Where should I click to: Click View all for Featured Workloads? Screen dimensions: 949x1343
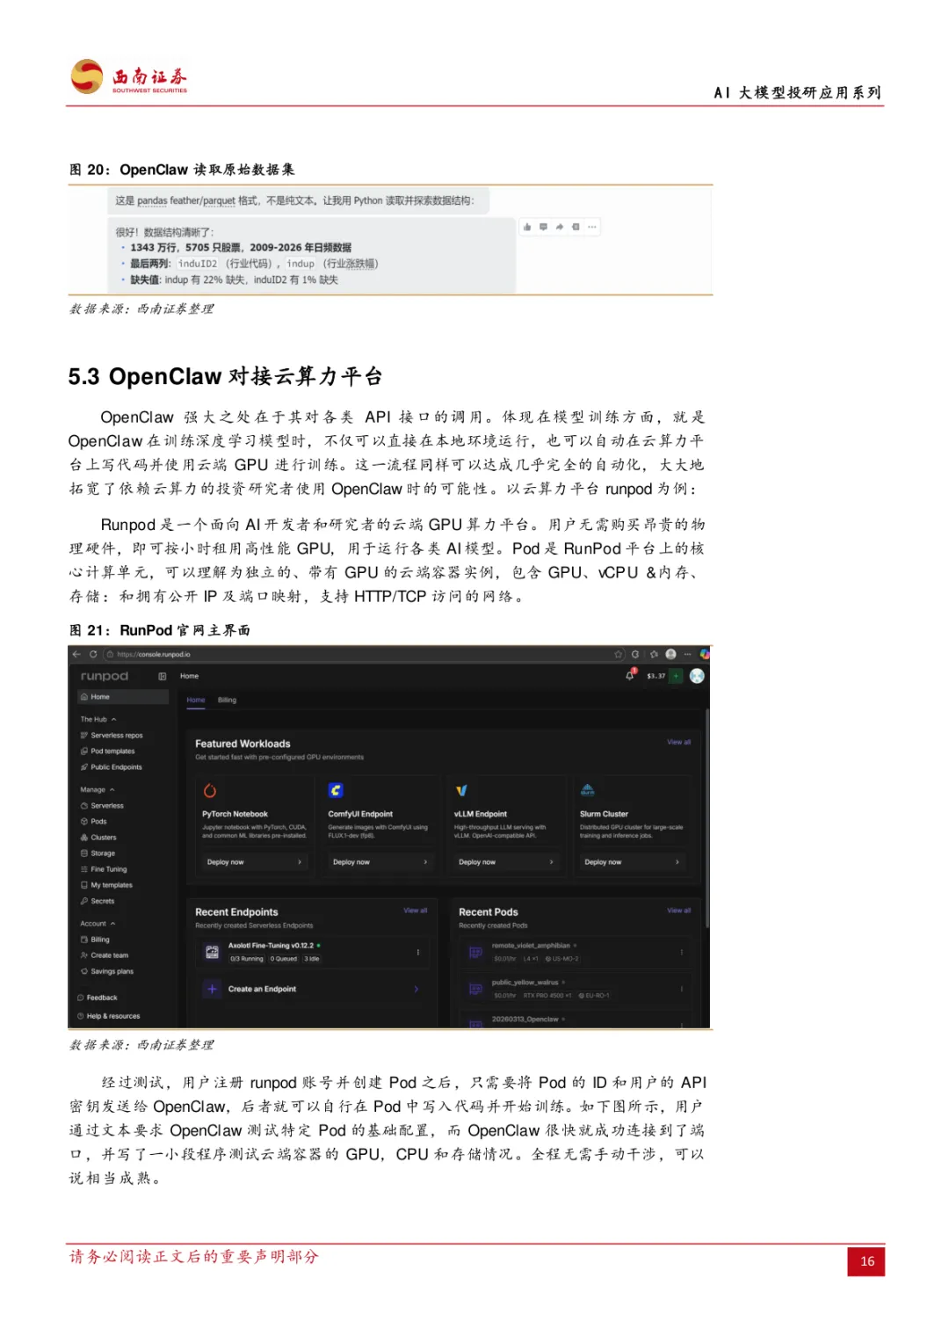pyautogui.click(x=678, y=742)
